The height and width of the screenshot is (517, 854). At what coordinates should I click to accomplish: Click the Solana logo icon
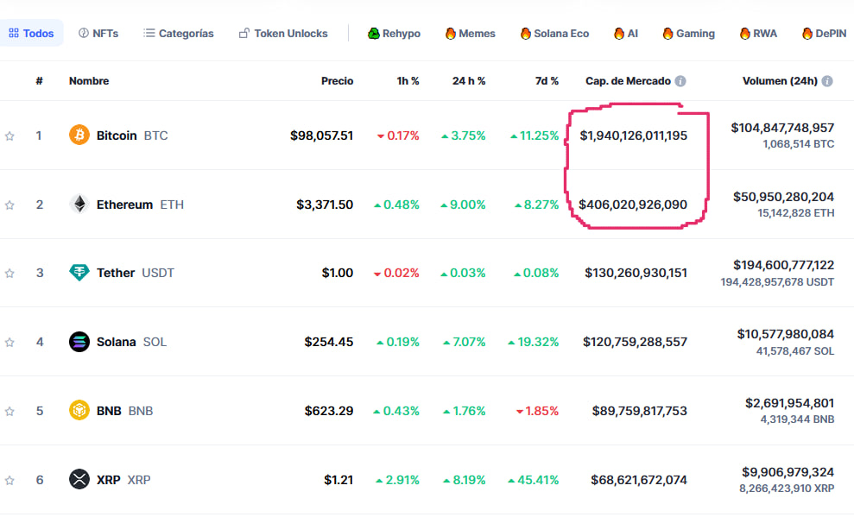point(79,342)
